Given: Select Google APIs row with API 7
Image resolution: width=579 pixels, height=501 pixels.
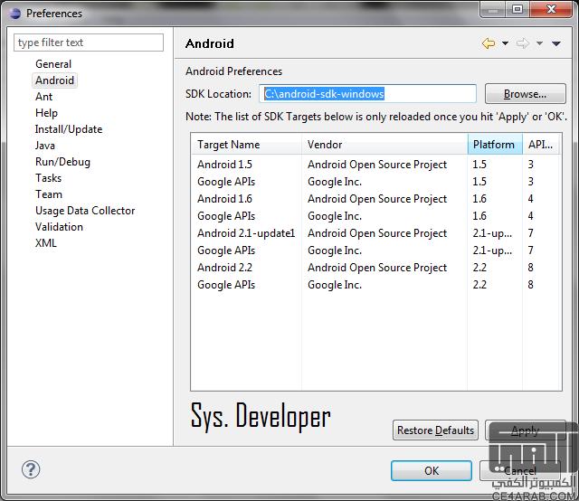Looking at the screenshot, I should 376,250.
